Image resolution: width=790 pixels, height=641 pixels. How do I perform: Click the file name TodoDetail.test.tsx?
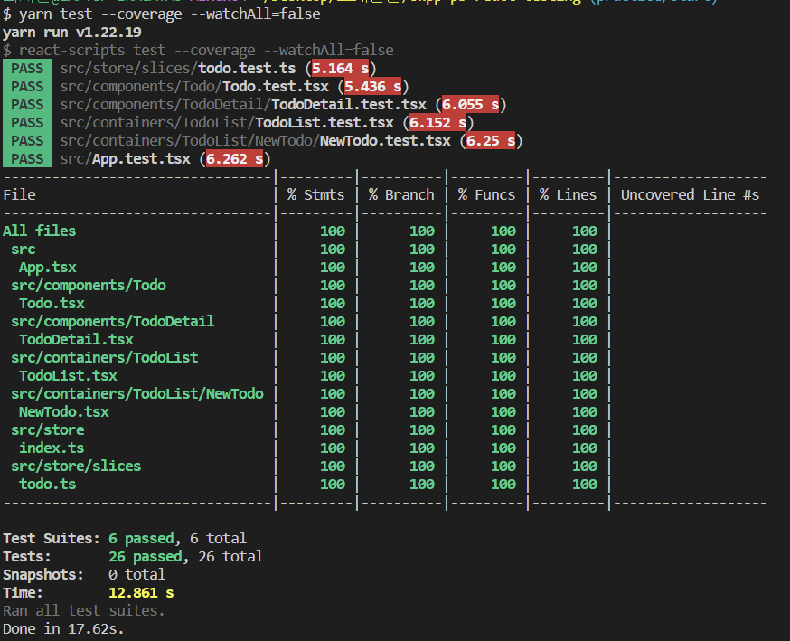click(349, 105)
